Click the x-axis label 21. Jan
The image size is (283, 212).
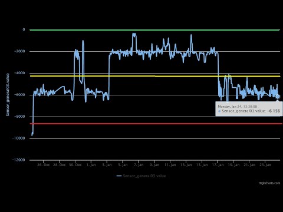pyautogui.click(x=249, y=165)
